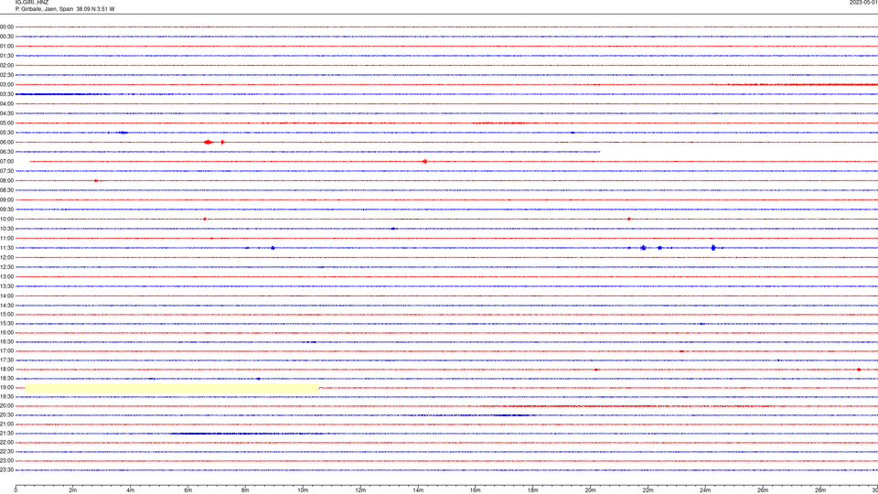The image size is (878, 494).
Task: Click the red event spike on 07:00 trace
Action: pos(424,161)
